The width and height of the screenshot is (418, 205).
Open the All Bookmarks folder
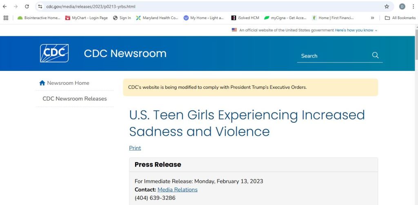400,18
